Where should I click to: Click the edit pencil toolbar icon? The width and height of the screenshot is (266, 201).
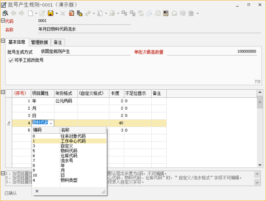click(42, 13)
